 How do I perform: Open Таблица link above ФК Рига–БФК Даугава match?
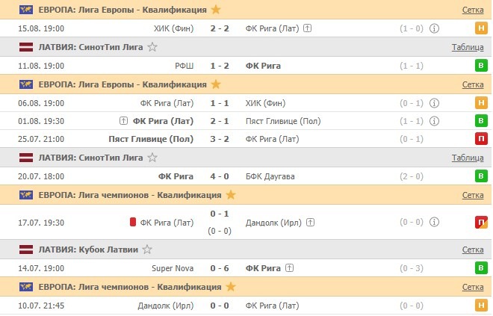click(x=468, y=158)
